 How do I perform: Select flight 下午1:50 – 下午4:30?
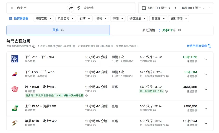pos(110,74)
